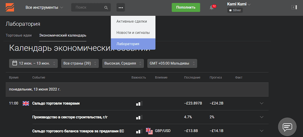Open date range 12 июн. – 13 июн. picker
Screen dimensions: 303x137
pyautogui.click(x=33, y=63)
